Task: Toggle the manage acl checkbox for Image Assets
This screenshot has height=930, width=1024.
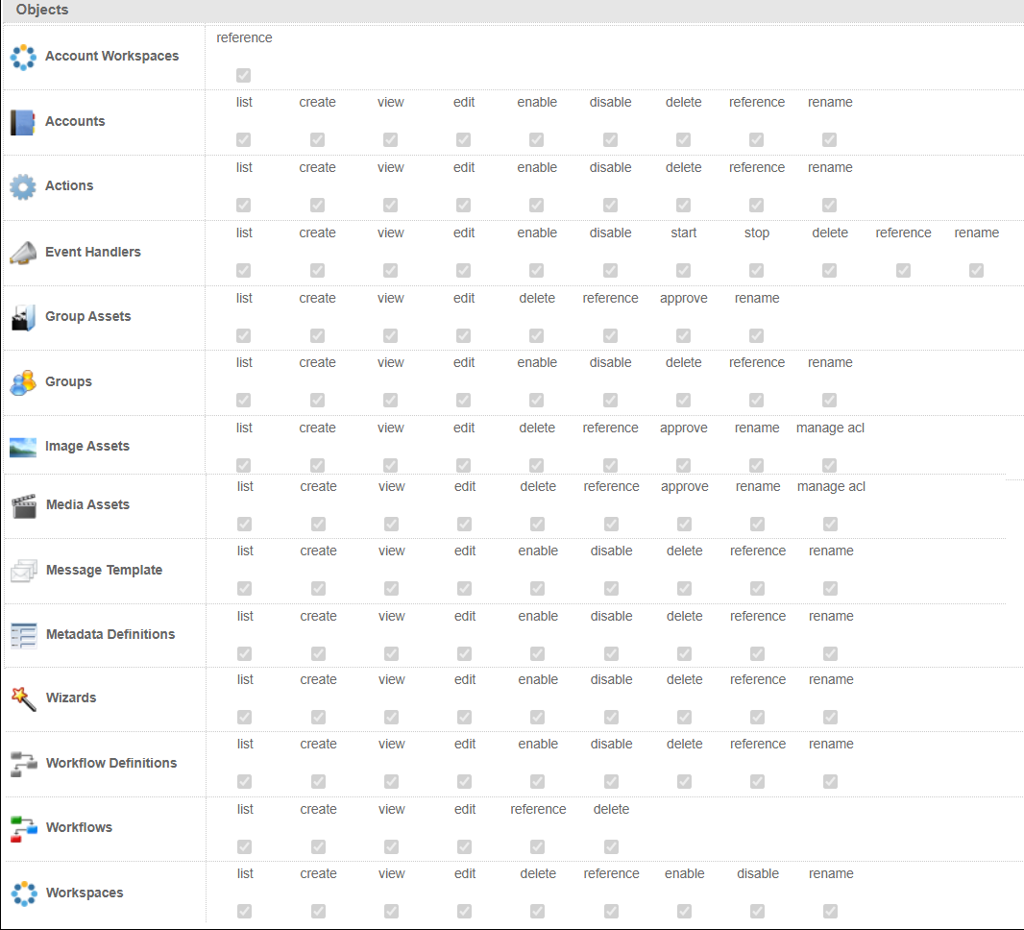Action: [x=829, y=463]
